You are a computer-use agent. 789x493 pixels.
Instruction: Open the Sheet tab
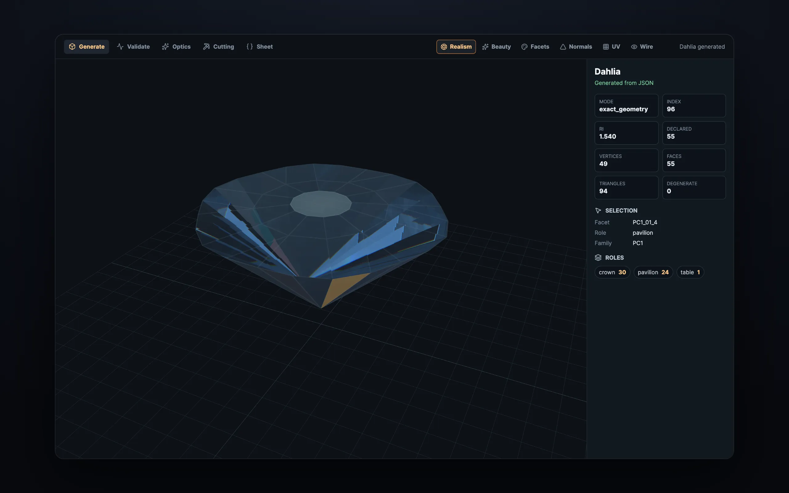coord(260,47)
